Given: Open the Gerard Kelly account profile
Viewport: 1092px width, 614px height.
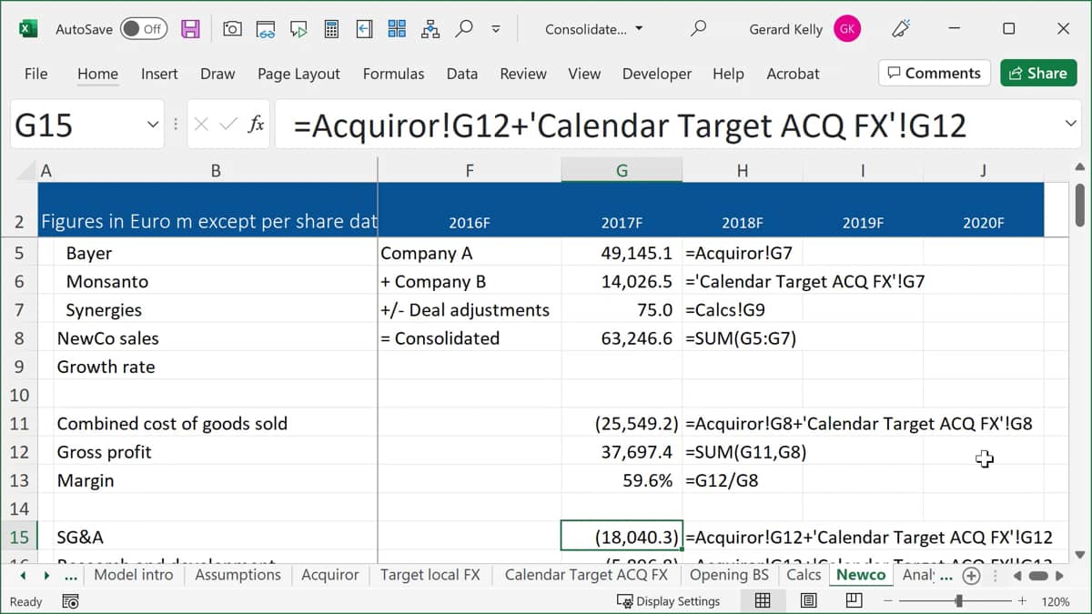Looking at the screenshot, I should pyautogui.click(x=805, y=29).
